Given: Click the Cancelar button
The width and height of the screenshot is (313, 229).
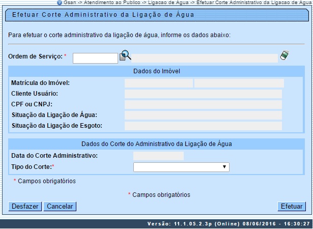Looking at the screenshot, I should [60, 207].
